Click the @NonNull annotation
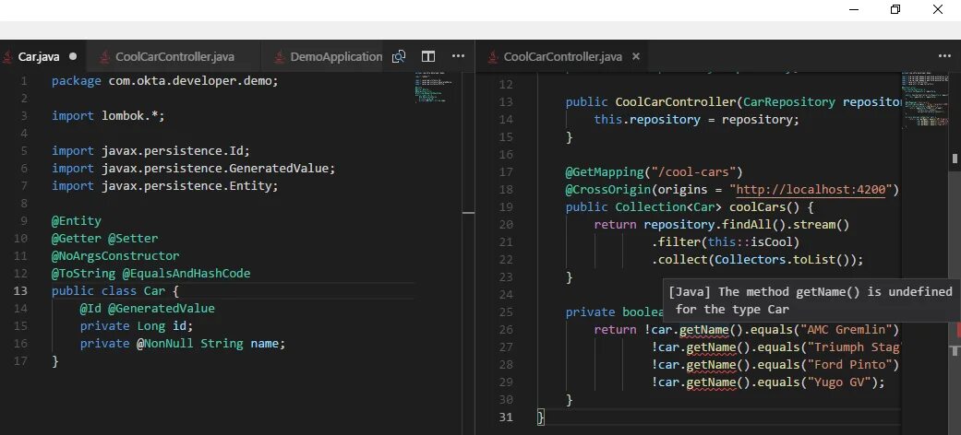The width and height of the screenshot is (961, 435). (165, 343)
